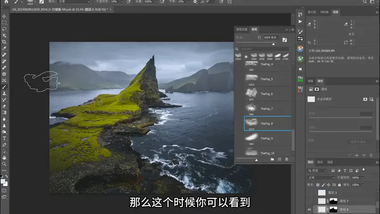380x214 pixels.
Task: Select TheFog_7 brush preset
Action: pos(268,109)
